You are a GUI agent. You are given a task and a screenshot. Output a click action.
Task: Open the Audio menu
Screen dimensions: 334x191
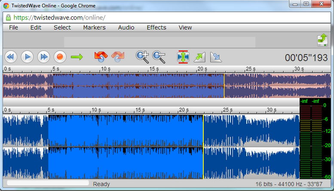pyautogui.click(x=126, y=28)
